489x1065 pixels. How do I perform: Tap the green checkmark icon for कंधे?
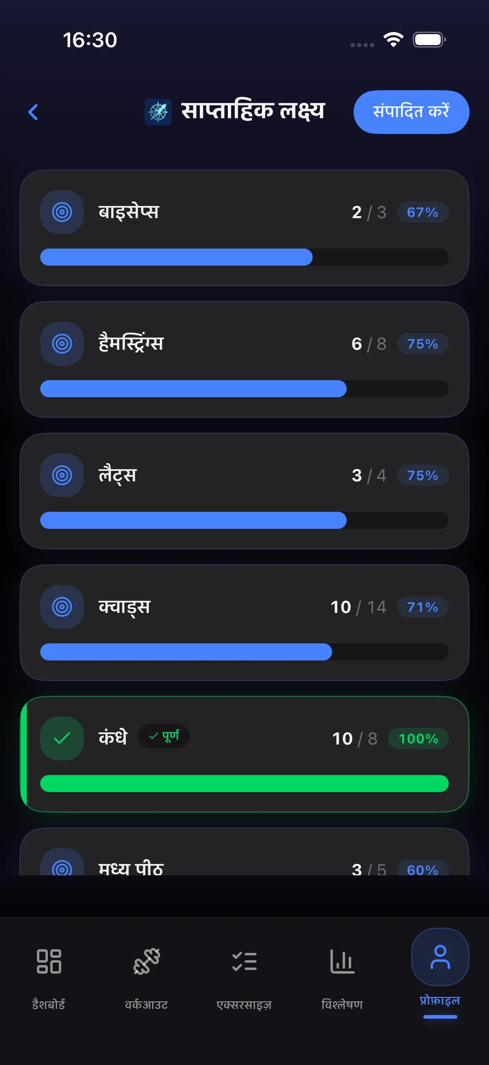(62, 738)
